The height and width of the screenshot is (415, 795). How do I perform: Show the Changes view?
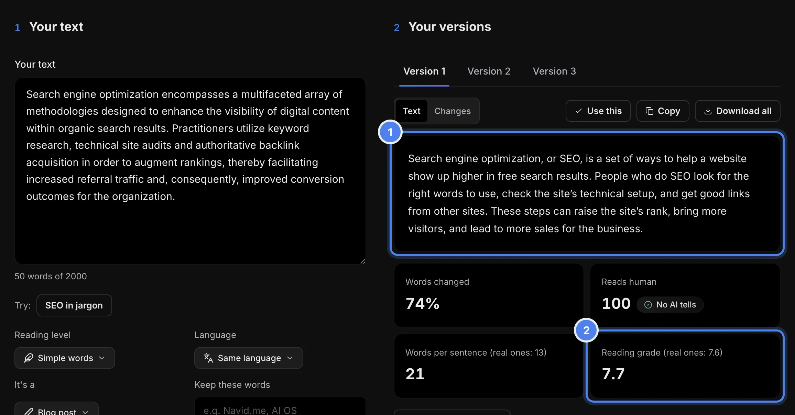coord(452,111)
